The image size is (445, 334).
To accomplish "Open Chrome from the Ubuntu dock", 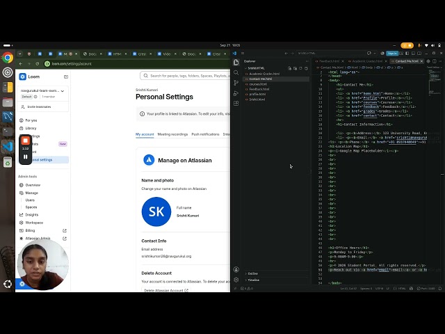I will click(8, 58).
